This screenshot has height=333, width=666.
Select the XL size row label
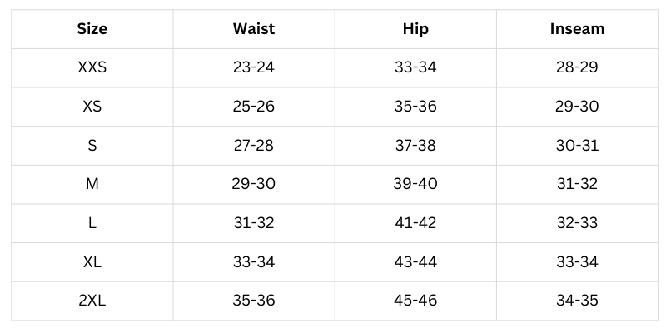[x=92, y=261]
